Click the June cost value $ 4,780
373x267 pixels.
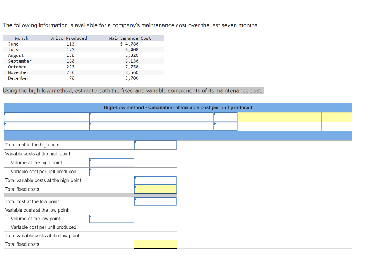(x=129, y=44)
